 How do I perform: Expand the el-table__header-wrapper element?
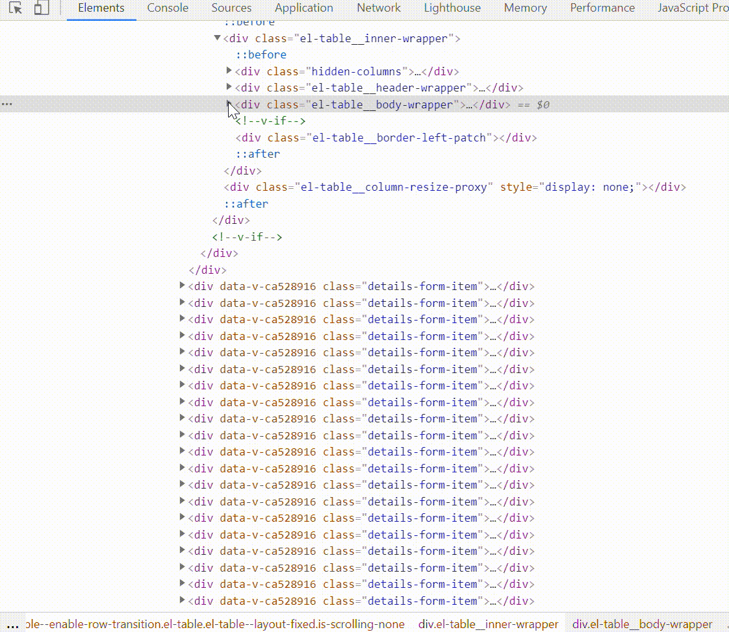[x=229, y=88]
